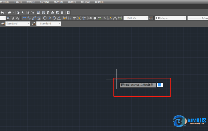Open the calculator icon in toolbar

[62, 13]
